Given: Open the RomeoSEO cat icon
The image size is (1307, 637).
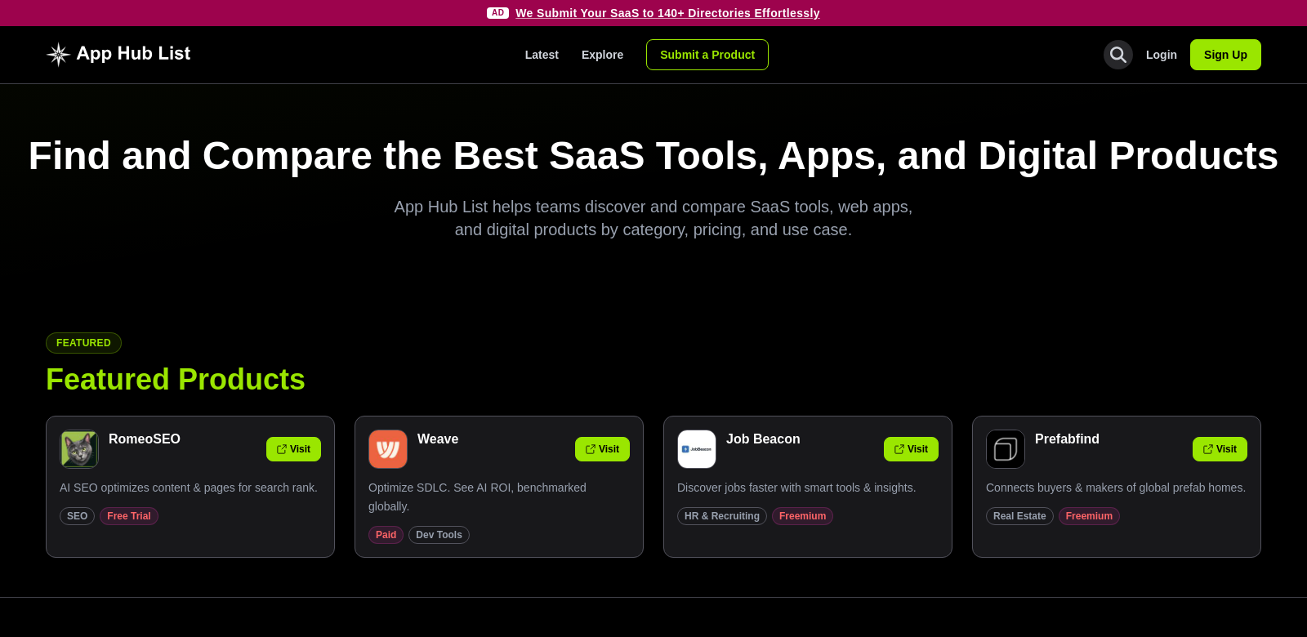Looking at the screenshot, I should point(79,449).
